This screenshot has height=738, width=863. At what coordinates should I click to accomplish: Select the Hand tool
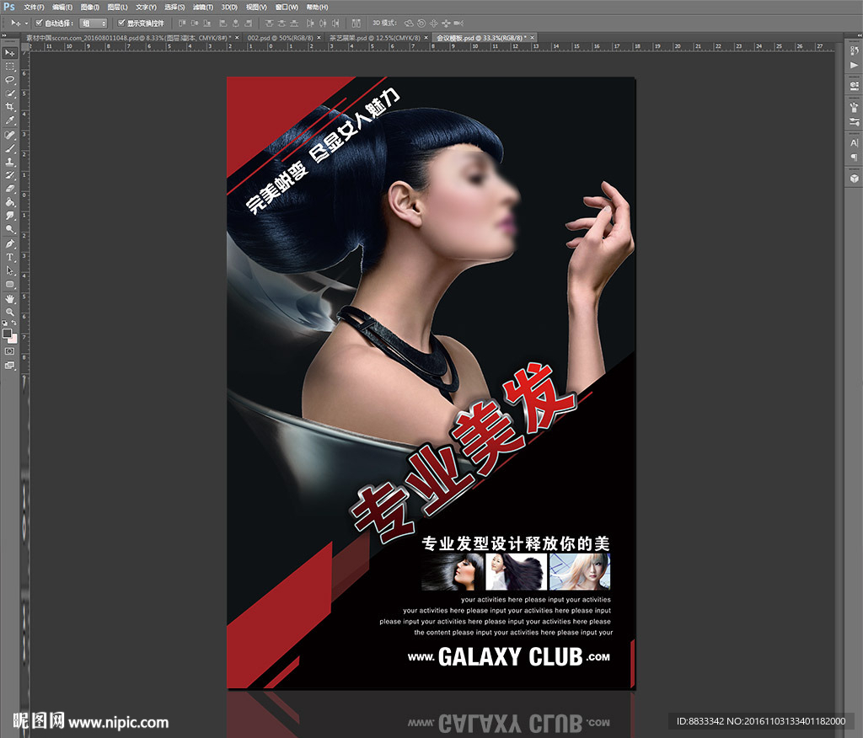(x=10, y=299)
